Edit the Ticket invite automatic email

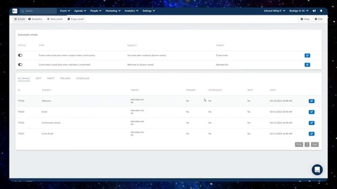point(308,56)
